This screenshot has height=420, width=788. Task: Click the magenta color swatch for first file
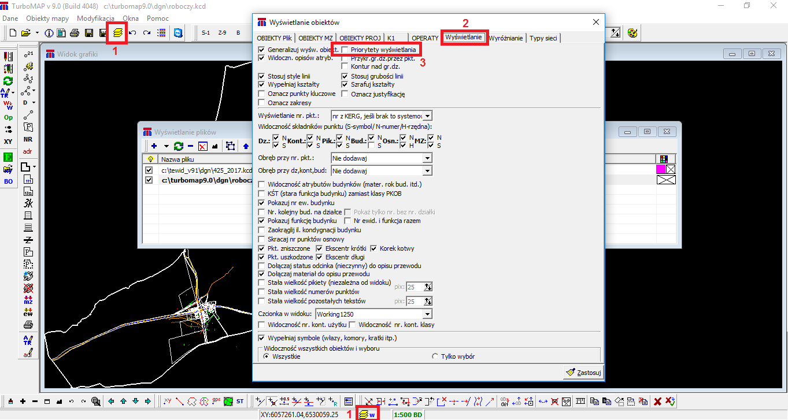point(661,170)
